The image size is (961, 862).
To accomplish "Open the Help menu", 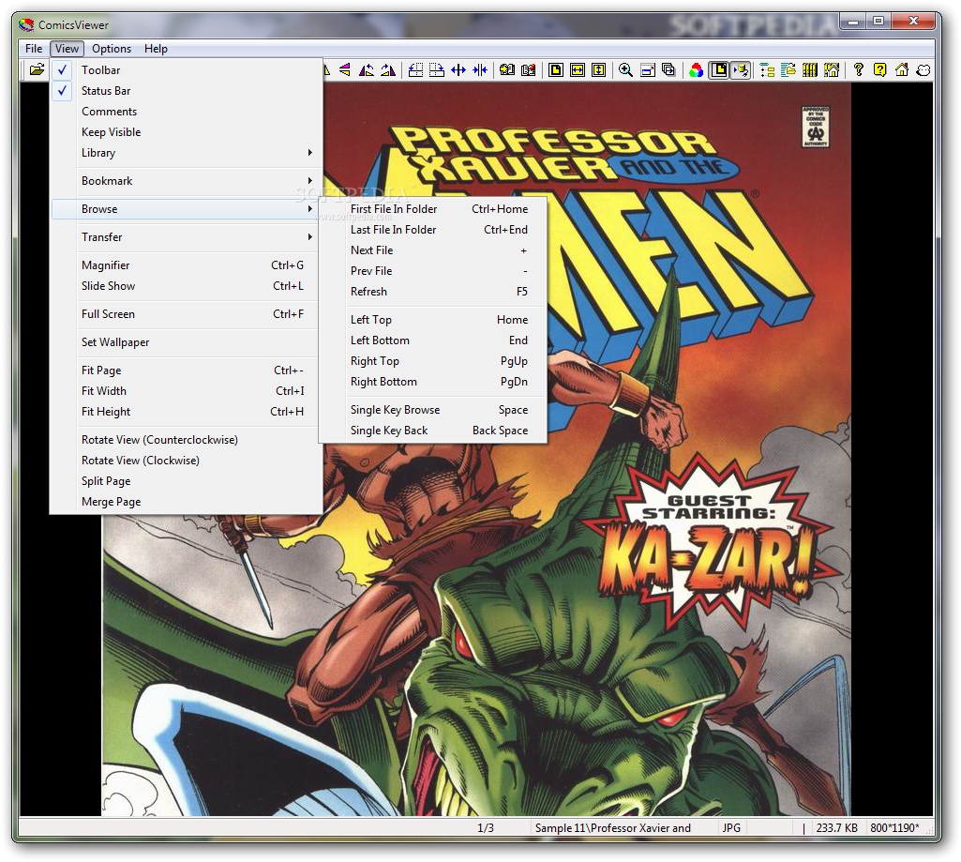I will [156, 49].
